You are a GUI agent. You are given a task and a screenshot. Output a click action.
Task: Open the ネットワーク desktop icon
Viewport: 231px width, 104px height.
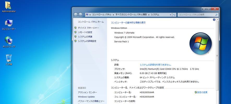click(x=9, y=42)
